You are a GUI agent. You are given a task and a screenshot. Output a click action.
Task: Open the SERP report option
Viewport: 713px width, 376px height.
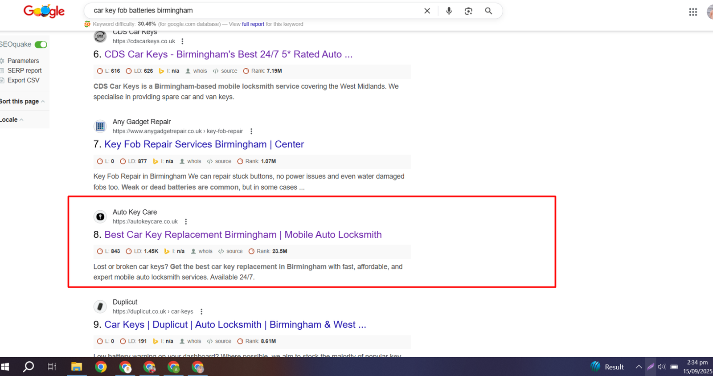[24, 70]
